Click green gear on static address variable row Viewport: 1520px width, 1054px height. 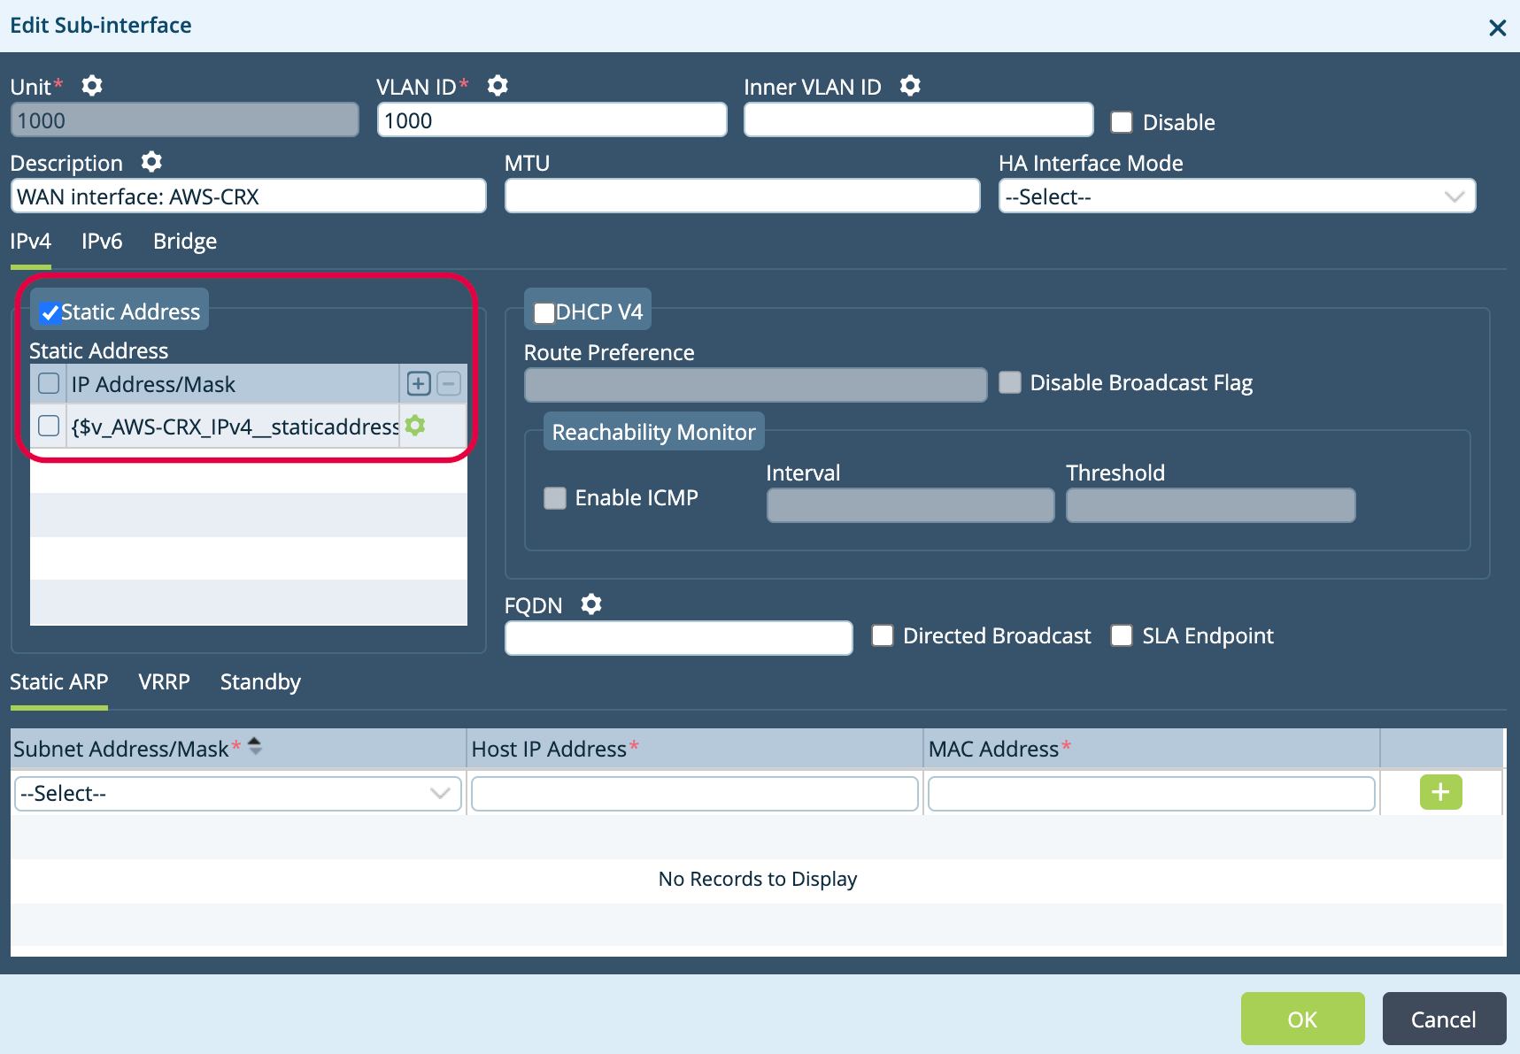[x=415, y=426]
